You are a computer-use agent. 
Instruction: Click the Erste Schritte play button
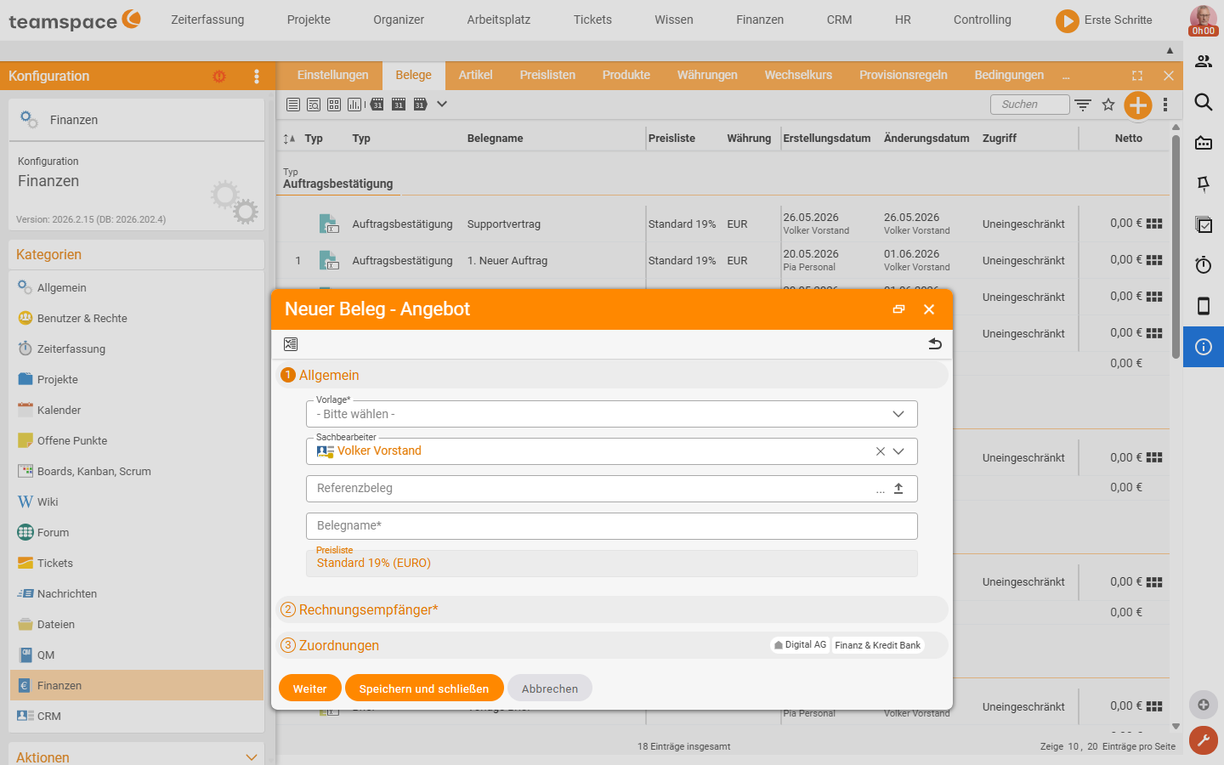coord(1068,20)
